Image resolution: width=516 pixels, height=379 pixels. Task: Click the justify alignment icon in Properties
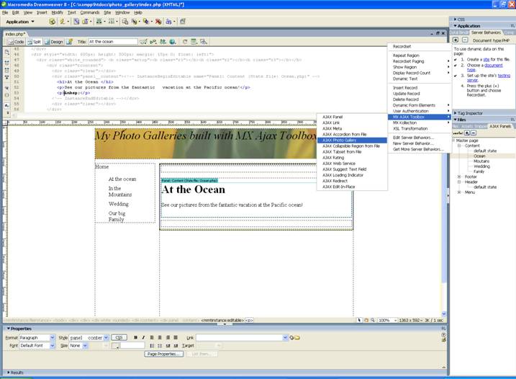pos(176,337)
